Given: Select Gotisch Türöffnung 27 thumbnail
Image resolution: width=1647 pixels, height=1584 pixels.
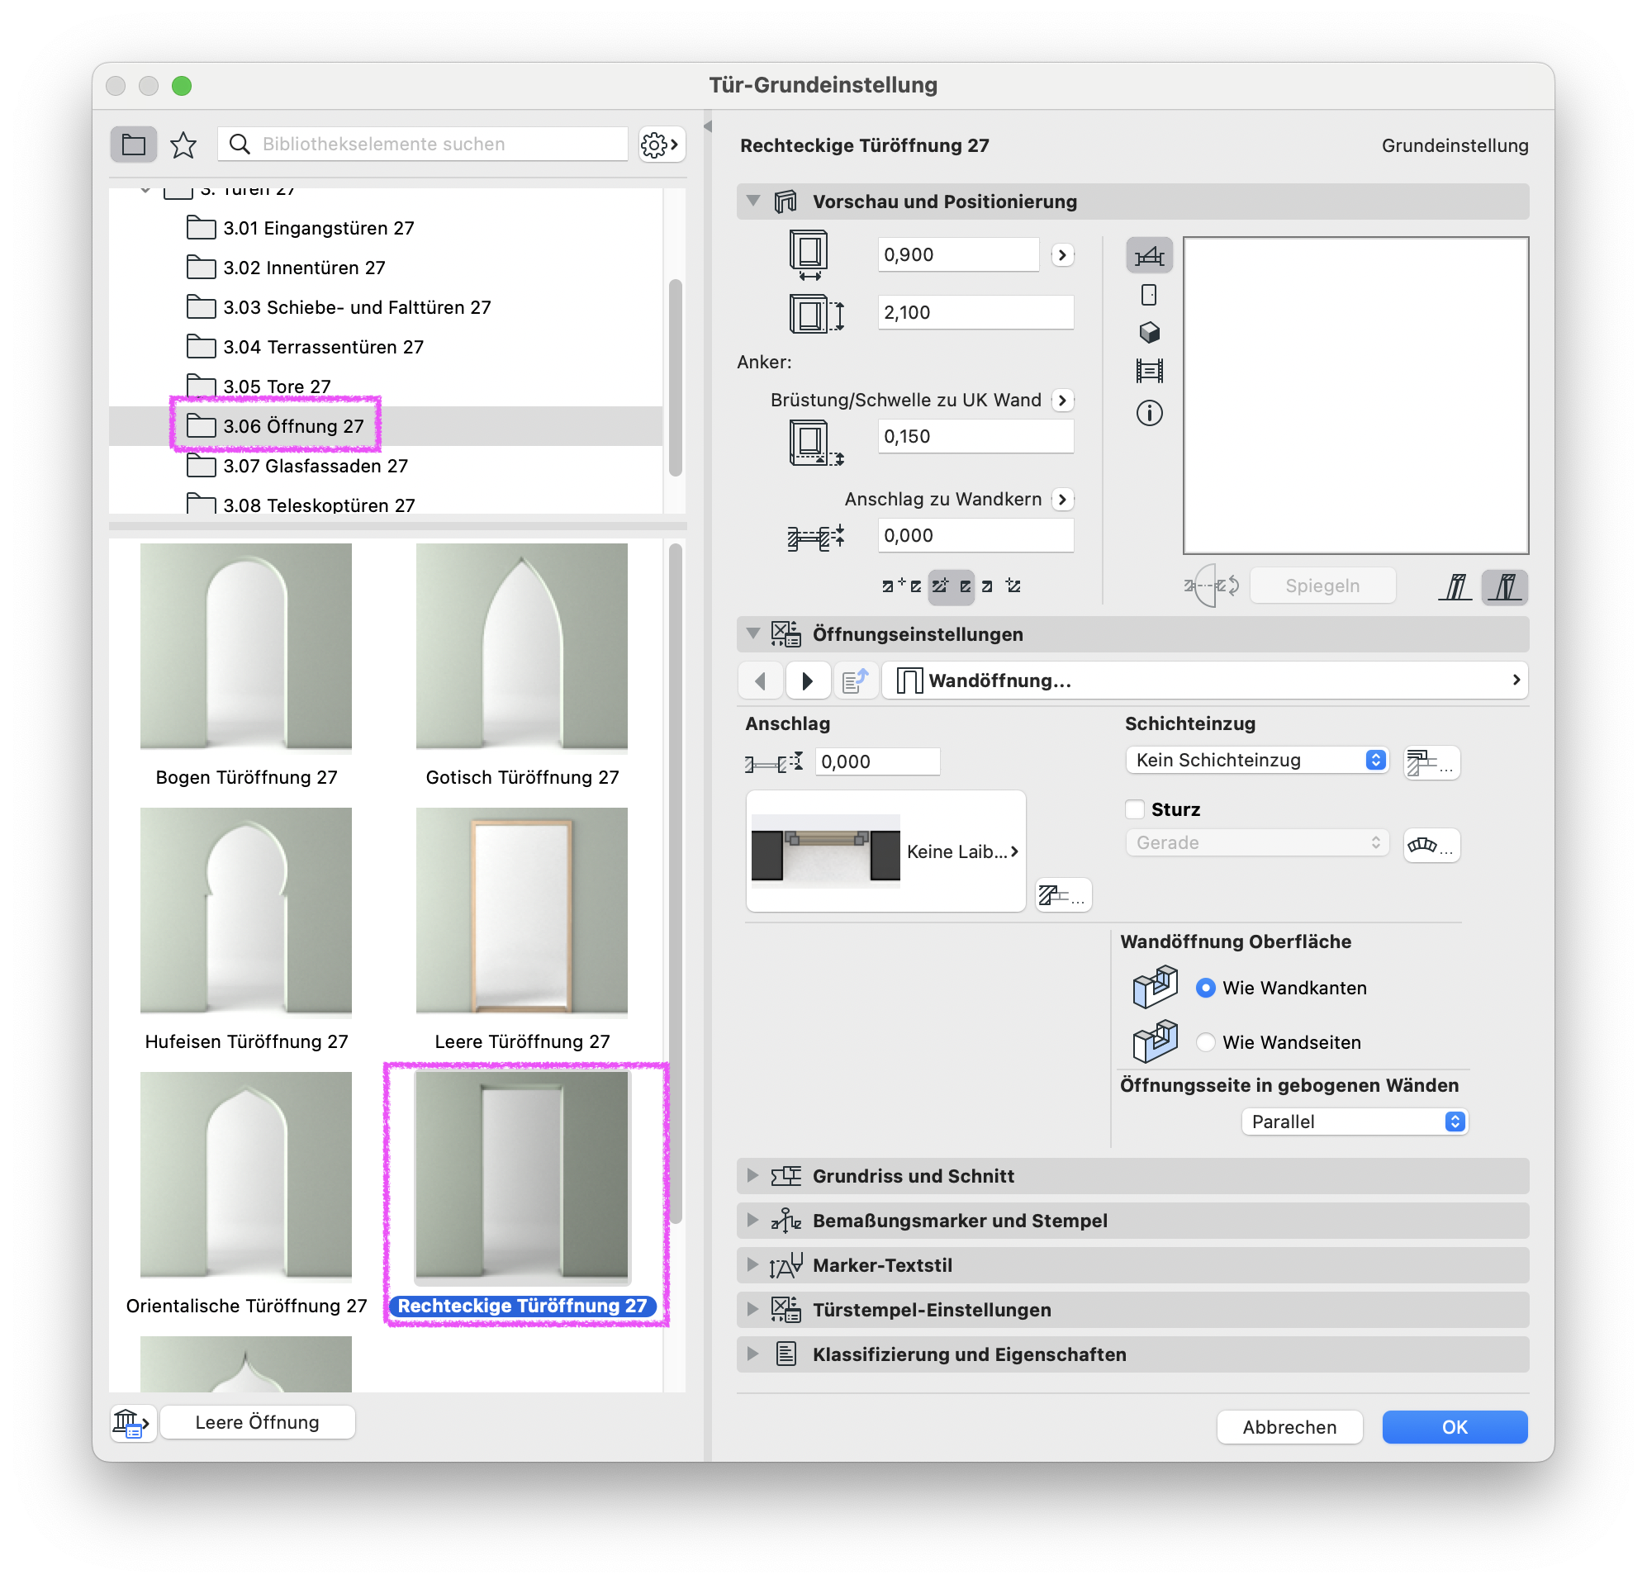Looking at the screenshot, I should (x=522, y=647).
